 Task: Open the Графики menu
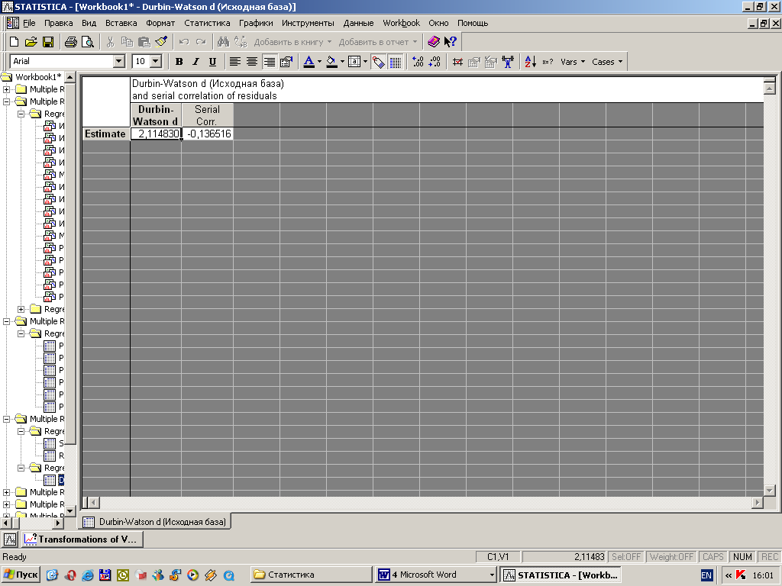click(x=256, y=23)
